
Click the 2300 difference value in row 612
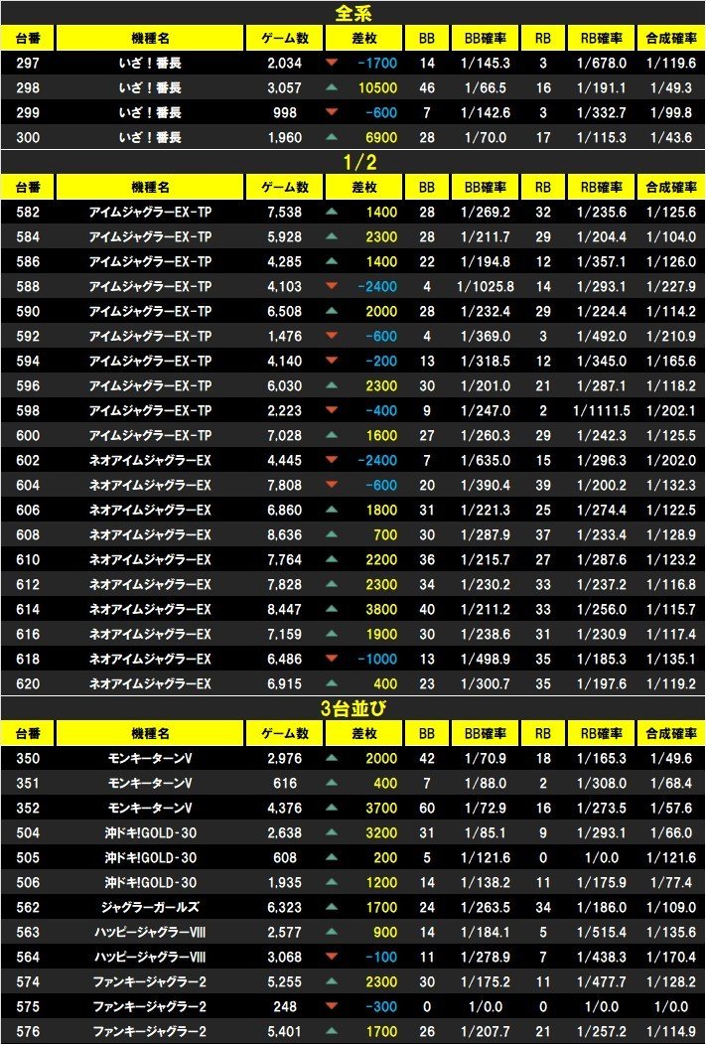pos(381,585)
